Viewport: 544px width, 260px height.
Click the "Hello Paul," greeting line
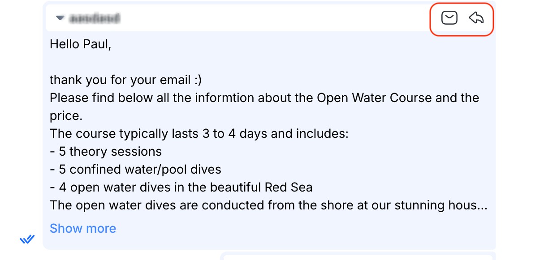(x=80, y=44)
